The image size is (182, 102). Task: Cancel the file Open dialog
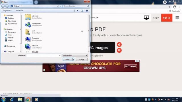click(x=82, y=59)
